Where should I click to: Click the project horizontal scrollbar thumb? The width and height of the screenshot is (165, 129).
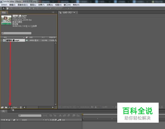tap(32, 107)
